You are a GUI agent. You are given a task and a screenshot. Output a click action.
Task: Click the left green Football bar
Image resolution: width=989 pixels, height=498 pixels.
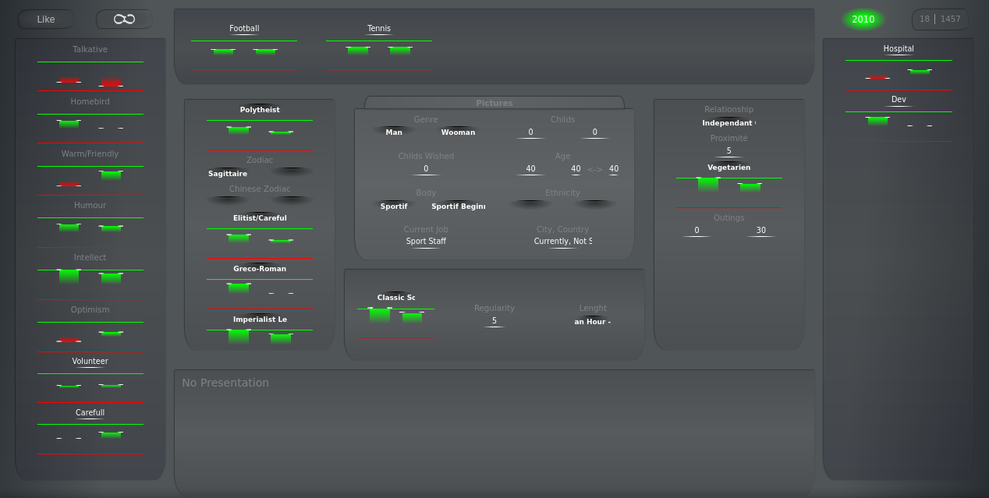(x=223, y=51)
